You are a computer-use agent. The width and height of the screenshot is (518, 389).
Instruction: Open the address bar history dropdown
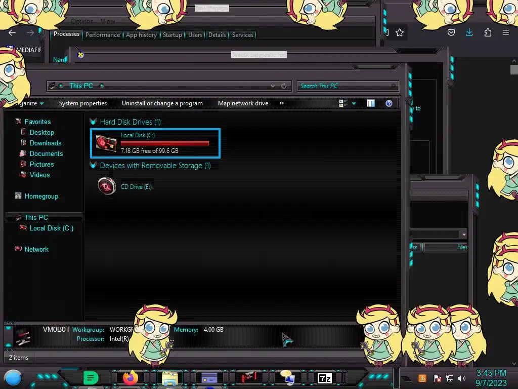[x=273, y=86]
